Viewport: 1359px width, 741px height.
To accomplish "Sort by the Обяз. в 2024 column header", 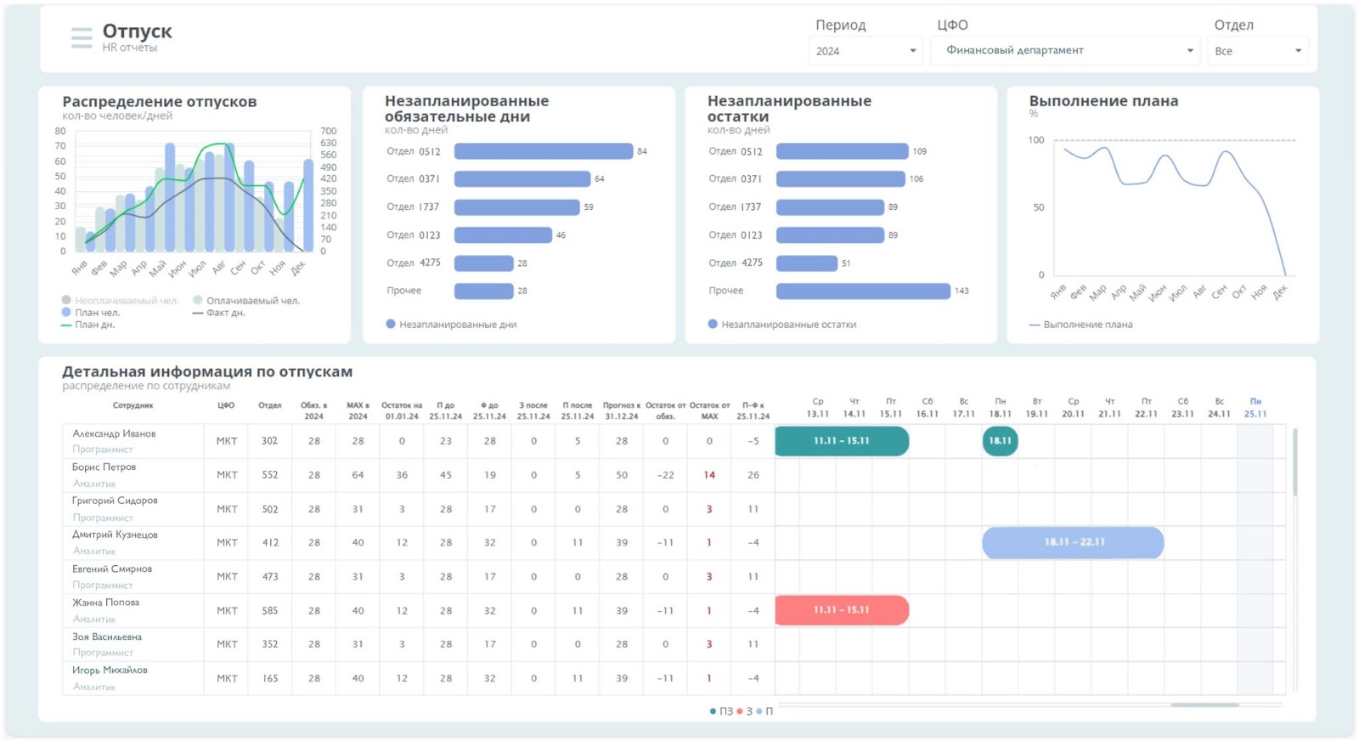I will [313, 410].
